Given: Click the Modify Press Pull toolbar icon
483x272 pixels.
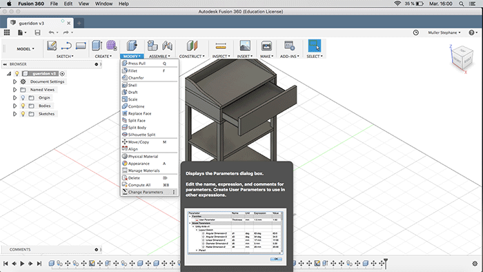Looking at the screenshot, I should click(132, 46).
